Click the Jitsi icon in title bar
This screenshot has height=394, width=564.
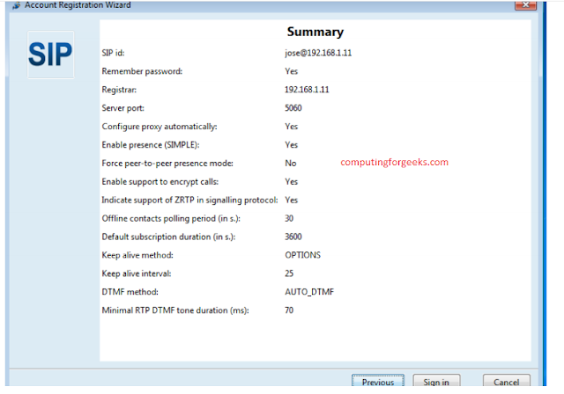pyautogui.click(x=16, y=5)
